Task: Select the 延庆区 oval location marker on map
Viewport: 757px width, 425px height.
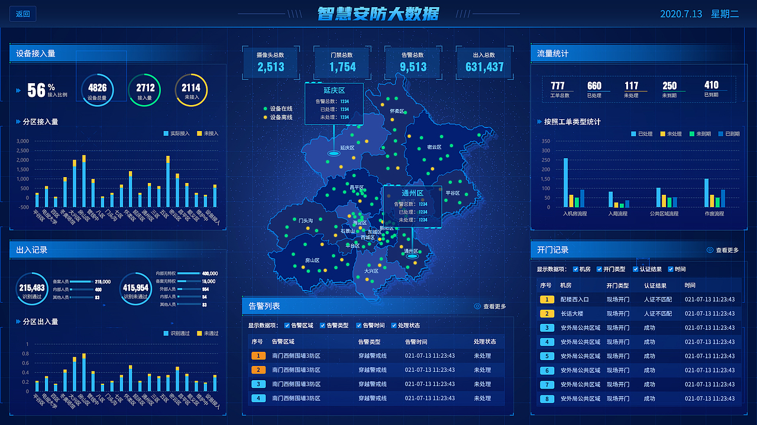Action: 334,153
